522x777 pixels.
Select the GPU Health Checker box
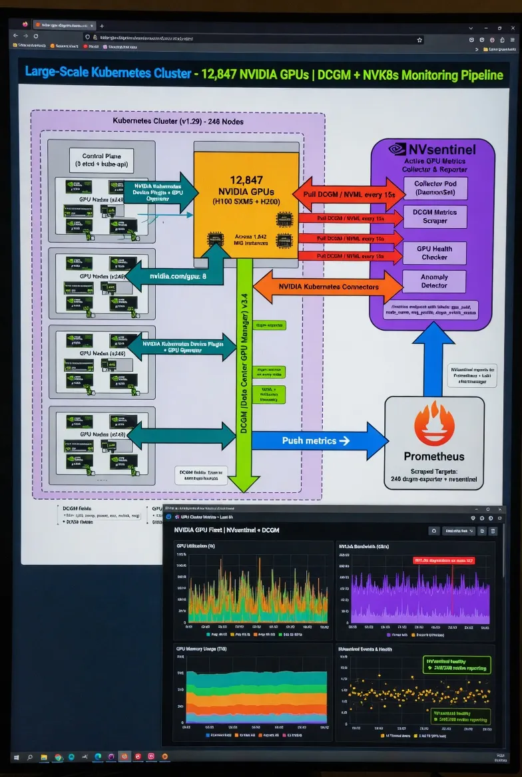tap(435, 253)
